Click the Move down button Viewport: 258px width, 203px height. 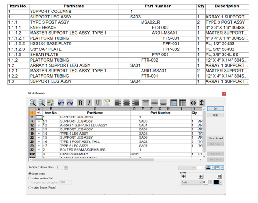(x=215, y=160)
